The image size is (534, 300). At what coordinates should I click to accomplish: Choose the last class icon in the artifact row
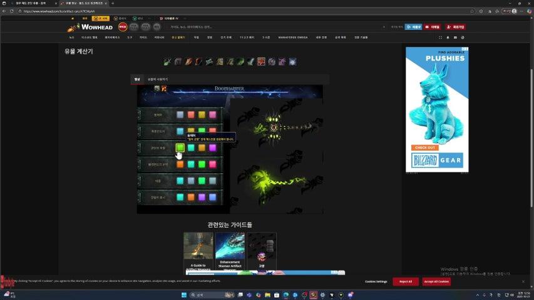tap(292, 62)
